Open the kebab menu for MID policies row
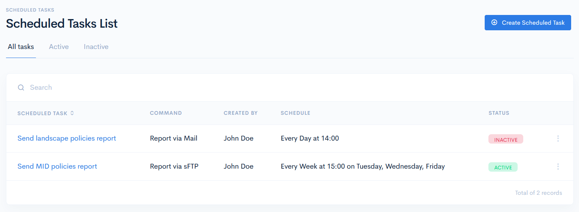Screen dimensions: 579x212 (558, 167)
